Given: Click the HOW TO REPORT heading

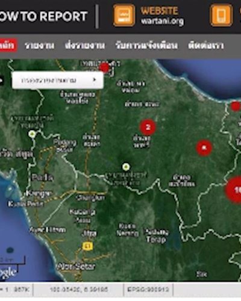Looking at the screenshot, I should tap(43, 16).
